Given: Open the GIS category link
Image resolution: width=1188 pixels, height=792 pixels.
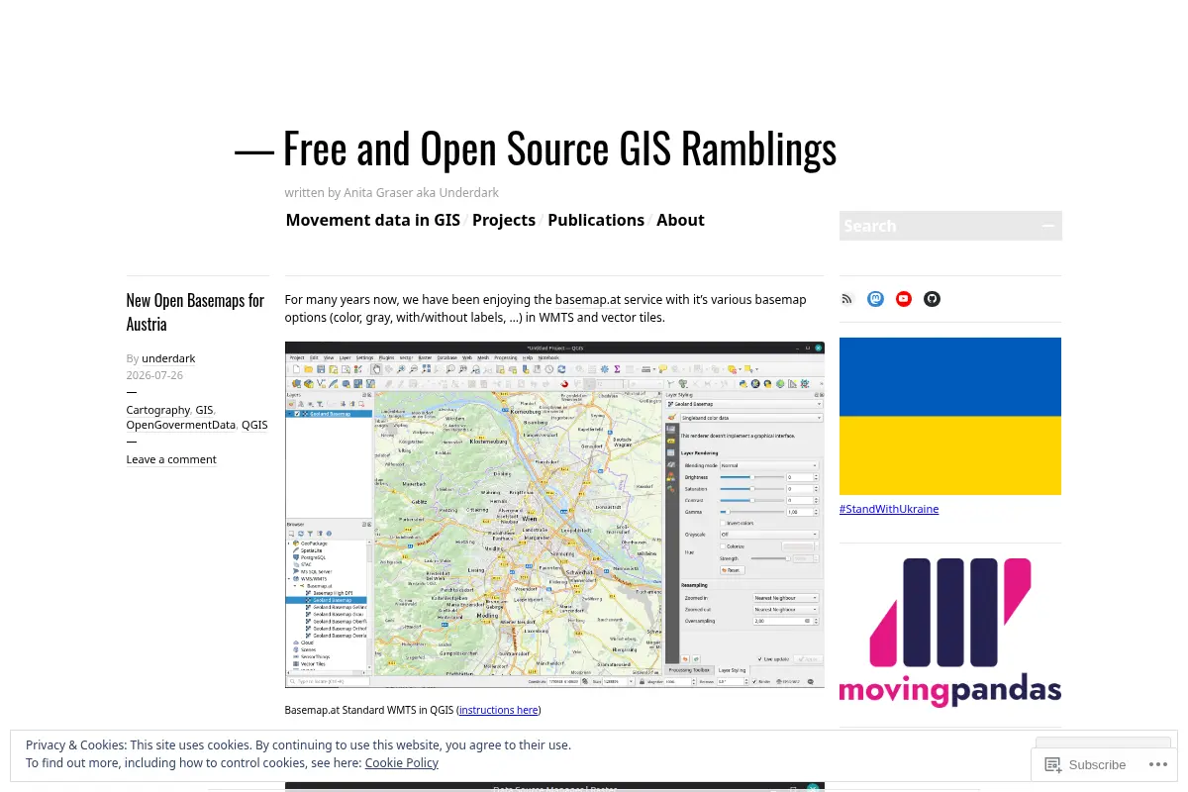Looking at the screenshot, I should [204, 410].
